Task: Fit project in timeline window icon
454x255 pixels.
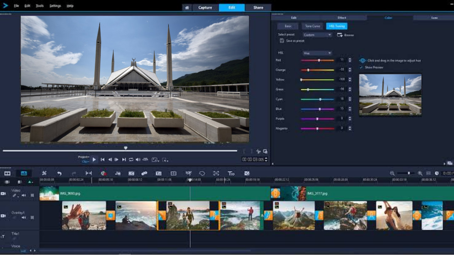Action: tap(428, 173)
